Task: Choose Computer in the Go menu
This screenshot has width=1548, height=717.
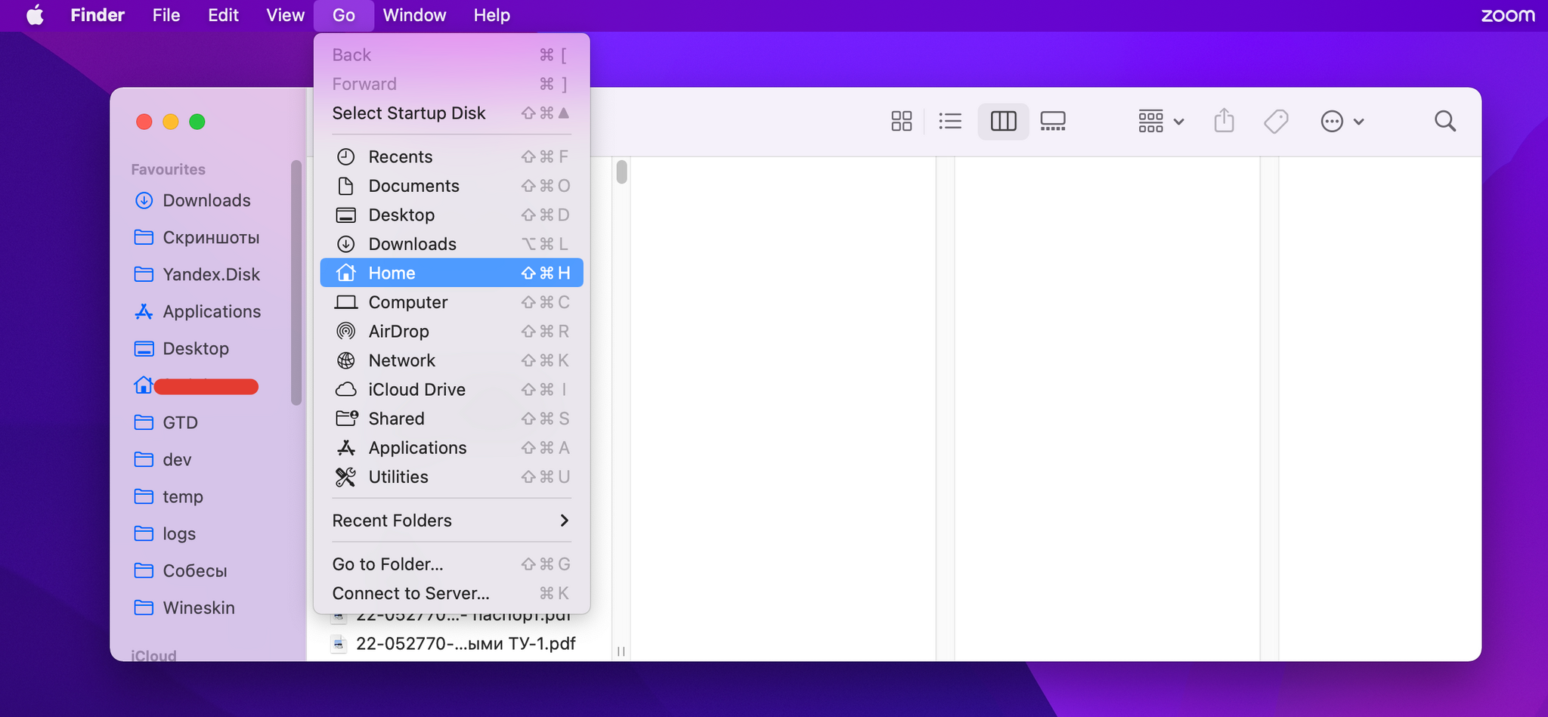Action: pyautogui.click(x=451, y=302)
